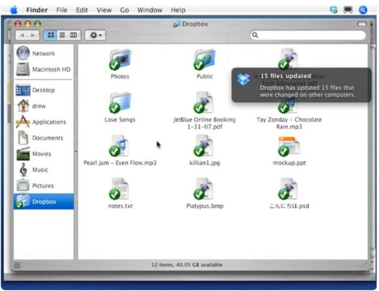
Task: Select killian1.jpg file icon
Action: coord(204,146)
